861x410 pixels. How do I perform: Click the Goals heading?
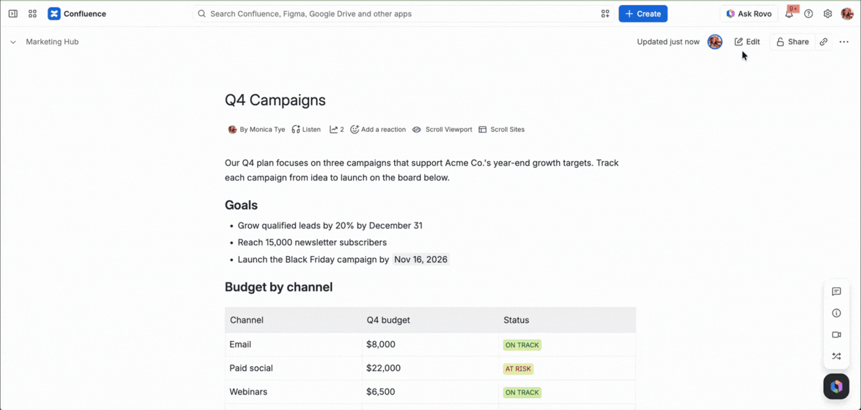(241, 206)
